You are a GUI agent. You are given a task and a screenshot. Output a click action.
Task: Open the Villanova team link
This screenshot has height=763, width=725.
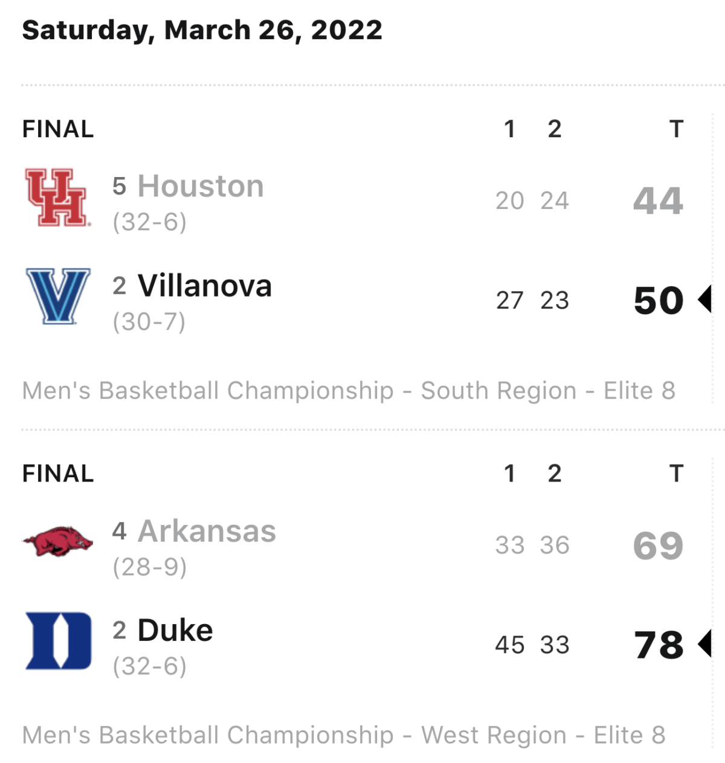coord(205,286)
